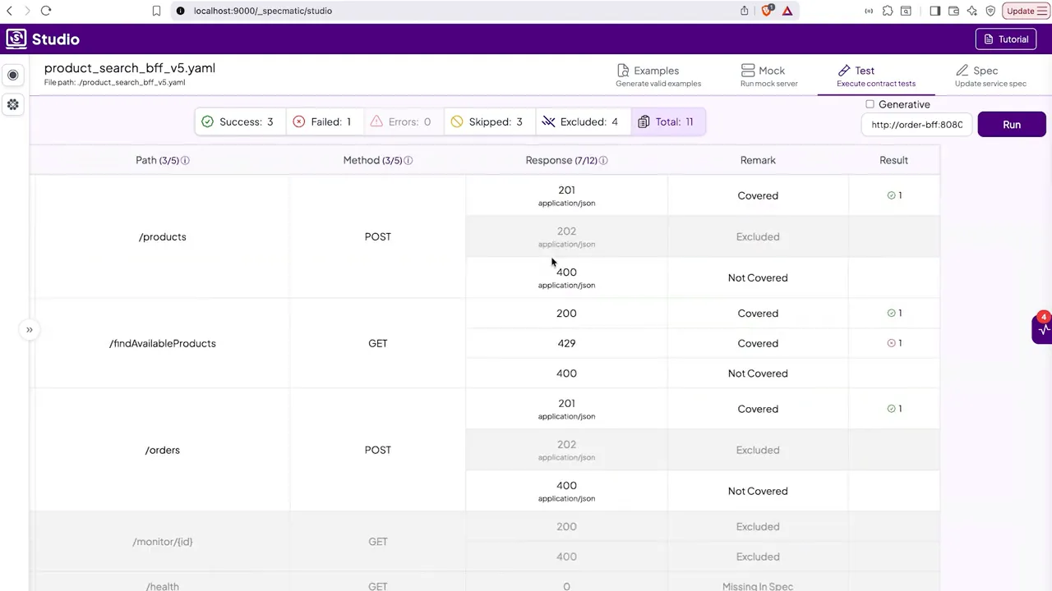Open the browser sidebar panel icon
This screenshot has width=1052, height=591.
point(934,11)
